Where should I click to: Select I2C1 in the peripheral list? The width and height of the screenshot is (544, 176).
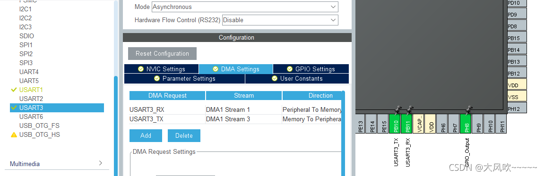(26, 9)
